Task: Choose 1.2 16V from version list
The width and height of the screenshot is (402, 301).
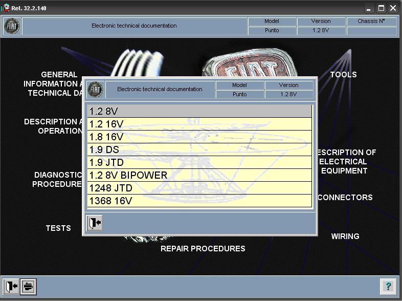Action: (x=199, y=124)
